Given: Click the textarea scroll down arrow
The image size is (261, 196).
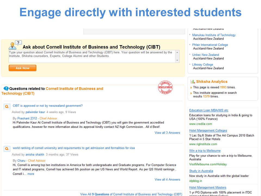Looking at the screenshot, I should click(177, 60).
